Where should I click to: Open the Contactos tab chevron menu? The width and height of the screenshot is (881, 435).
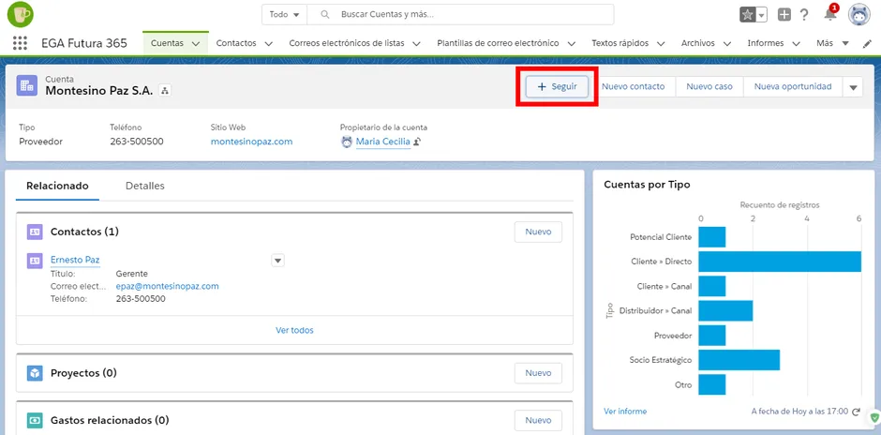[269, 43]
